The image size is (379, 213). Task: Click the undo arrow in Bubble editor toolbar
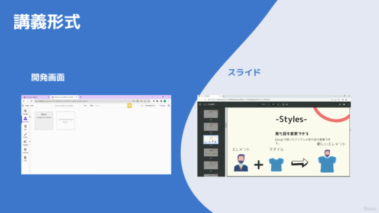tap(134, 105)
